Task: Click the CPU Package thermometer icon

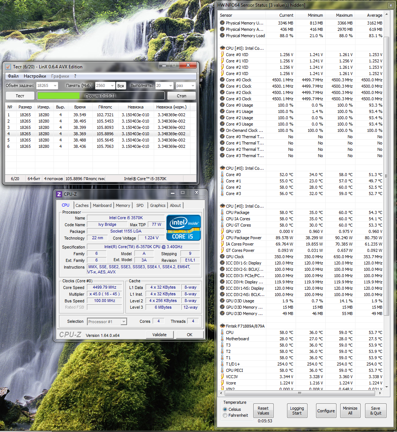Action: pyautogui.click(x=222, y=212)
